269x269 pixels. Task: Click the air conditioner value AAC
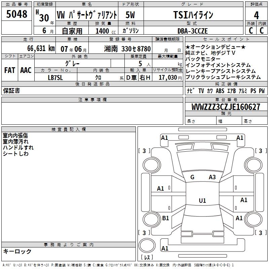pyautogui.click(x=26, y=70)
